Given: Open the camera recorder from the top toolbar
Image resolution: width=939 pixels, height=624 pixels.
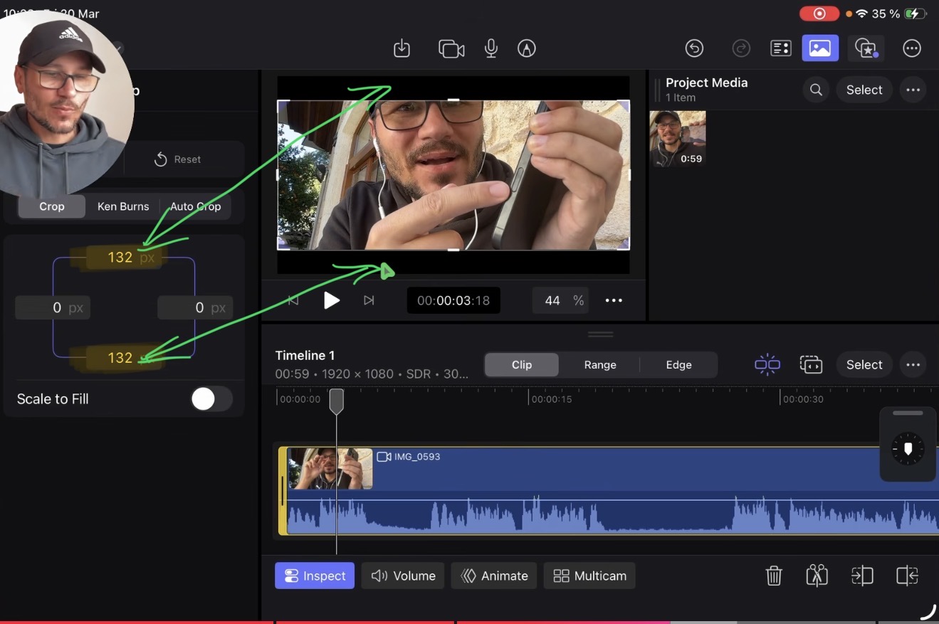Looking at the screenshot, I should point(451,48).
